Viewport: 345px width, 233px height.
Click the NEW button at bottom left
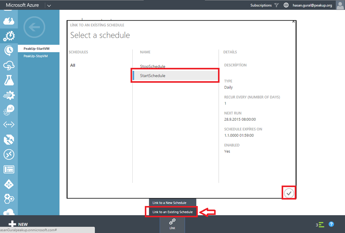[18, 224]
